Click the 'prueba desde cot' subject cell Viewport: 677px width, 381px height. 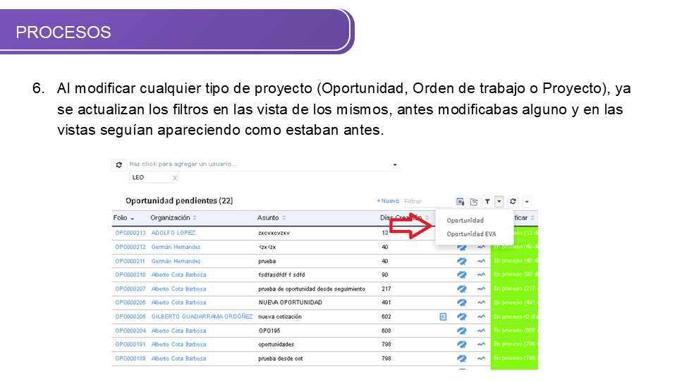coord(280,358)
